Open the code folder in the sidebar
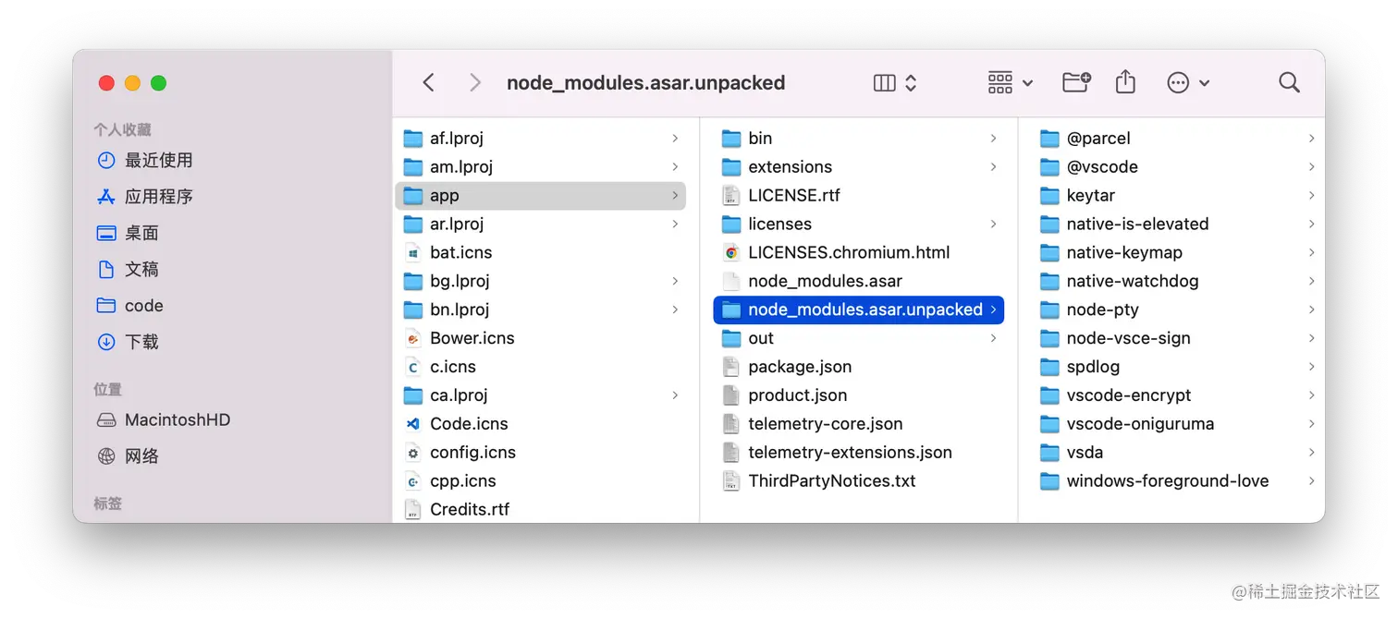This screenshot has width=1398, height=619. [x=146, y=305]
